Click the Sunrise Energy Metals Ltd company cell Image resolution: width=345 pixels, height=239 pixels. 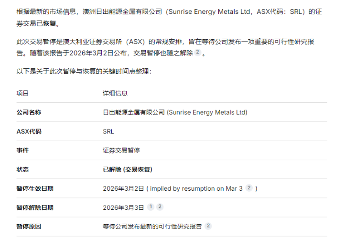175,112
